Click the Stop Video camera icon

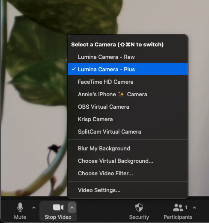click(x=58, y=208)
